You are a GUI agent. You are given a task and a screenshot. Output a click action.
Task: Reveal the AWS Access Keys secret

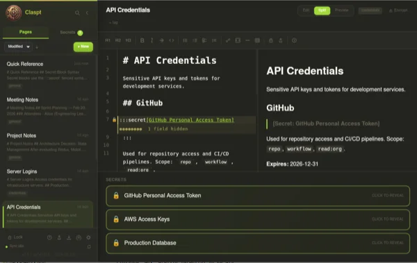point(258,219)
